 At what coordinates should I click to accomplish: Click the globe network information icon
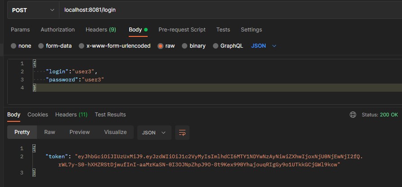pyautogui.click(x=353, y=115)
